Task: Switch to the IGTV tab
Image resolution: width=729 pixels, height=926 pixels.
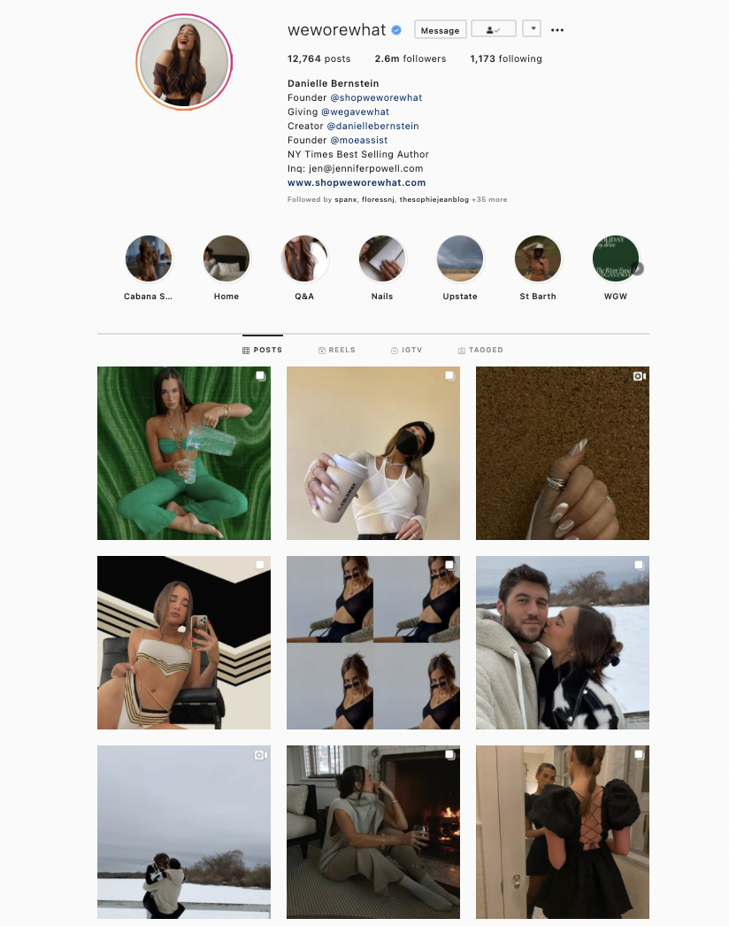Action: tap(407, 351)
